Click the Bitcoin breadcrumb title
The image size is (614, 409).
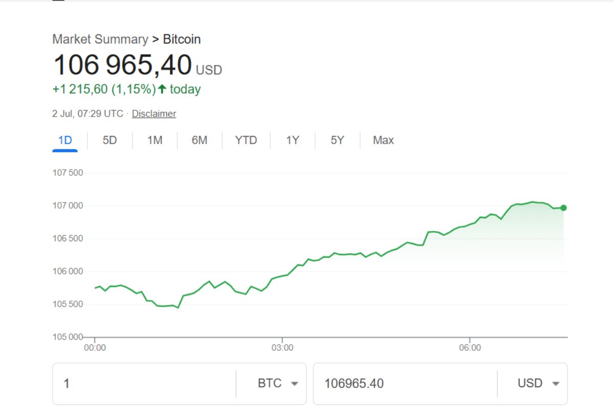tap(182, 39)
